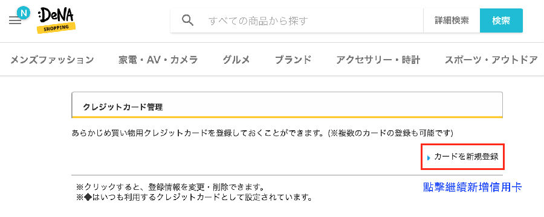Click the card registration description text
The width and height of the screenshot is (544, 217).
coord(262,133)
